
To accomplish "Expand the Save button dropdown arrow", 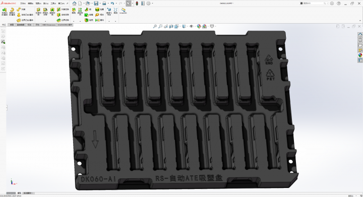I will click(x=100, y=4).
